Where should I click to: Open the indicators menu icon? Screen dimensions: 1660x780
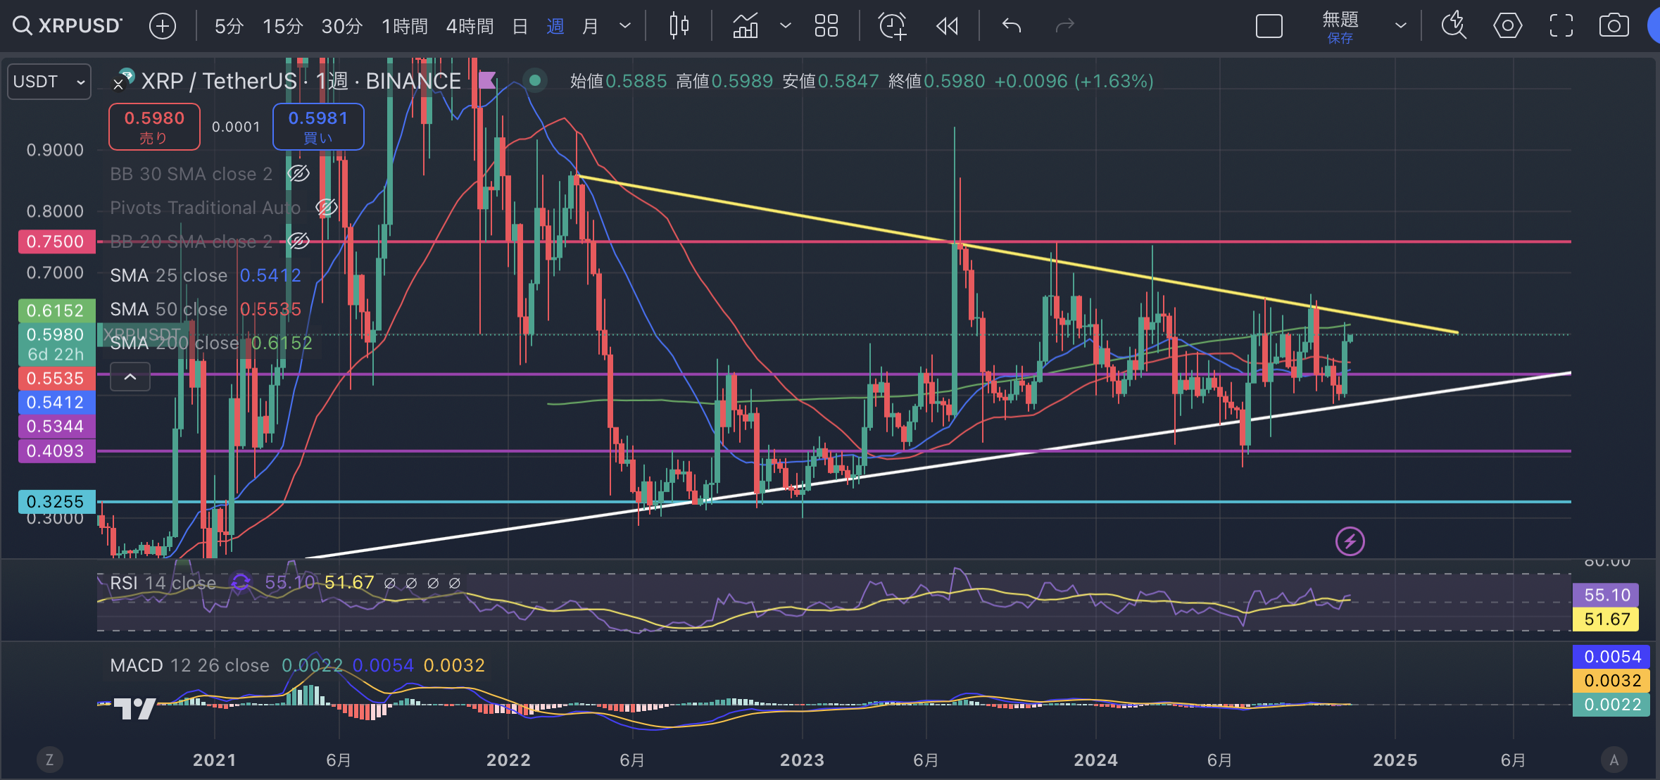pyautogui.click(x=746, y=26)
